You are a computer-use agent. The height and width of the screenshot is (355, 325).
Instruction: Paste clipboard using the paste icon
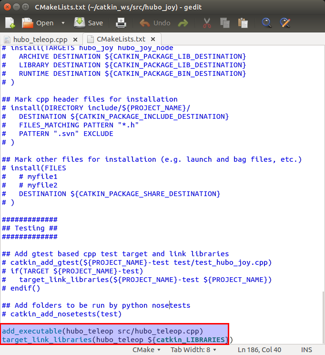(x=243, y=23)
